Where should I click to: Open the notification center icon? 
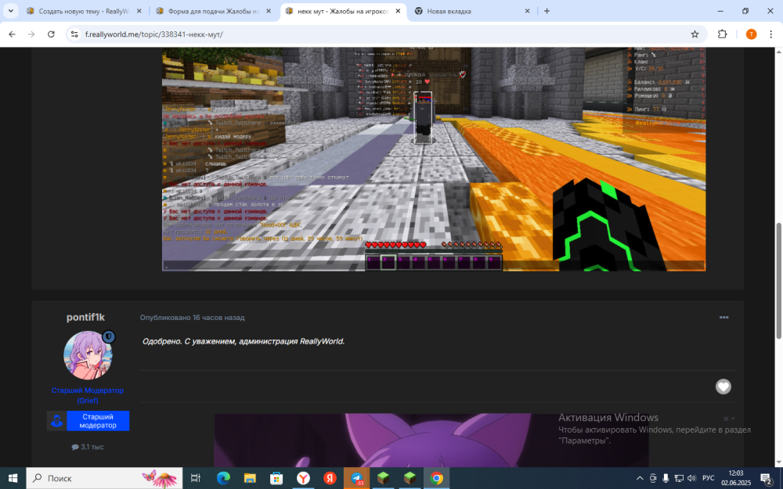(767, 478)
